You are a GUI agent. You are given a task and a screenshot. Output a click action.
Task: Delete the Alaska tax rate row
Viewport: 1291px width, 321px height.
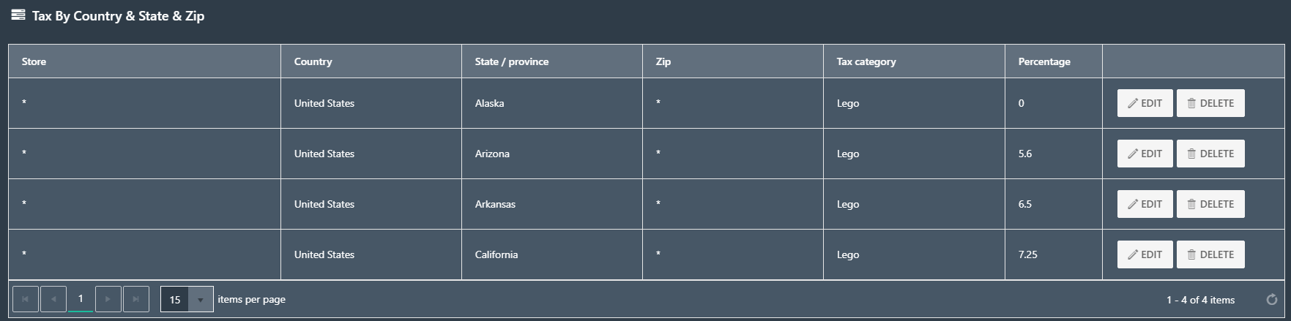tap(1210, 103)
